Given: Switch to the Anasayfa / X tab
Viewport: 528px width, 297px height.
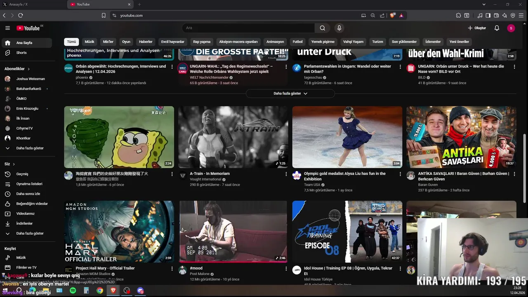Looking at the screenshot, I should click(x=33, y=5).
